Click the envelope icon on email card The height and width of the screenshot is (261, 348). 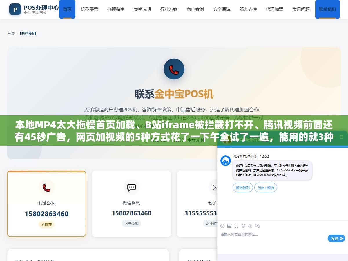coord(215,187)
